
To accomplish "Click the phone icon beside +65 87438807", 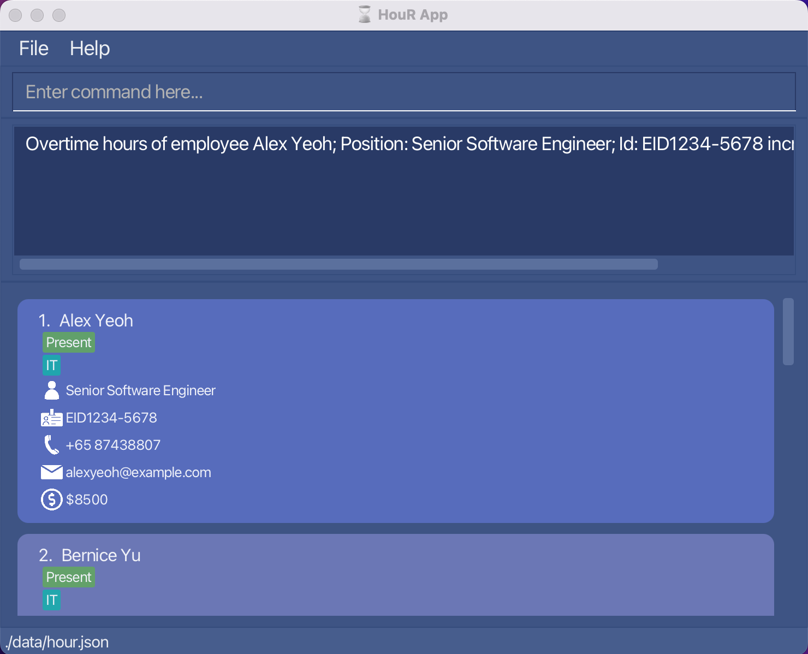I will (x=51, y=445).
